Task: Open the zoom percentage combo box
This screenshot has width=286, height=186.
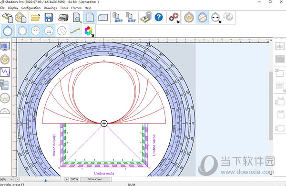Action: 7,179
